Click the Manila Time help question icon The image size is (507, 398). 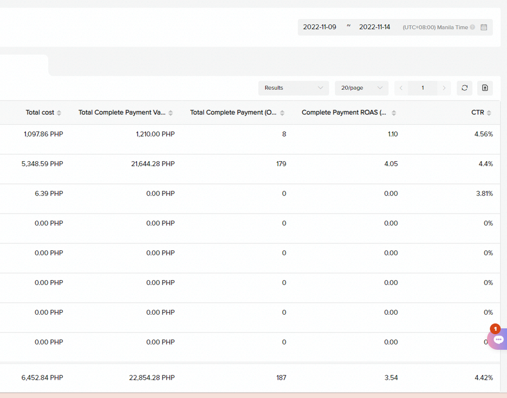[472, 27]
